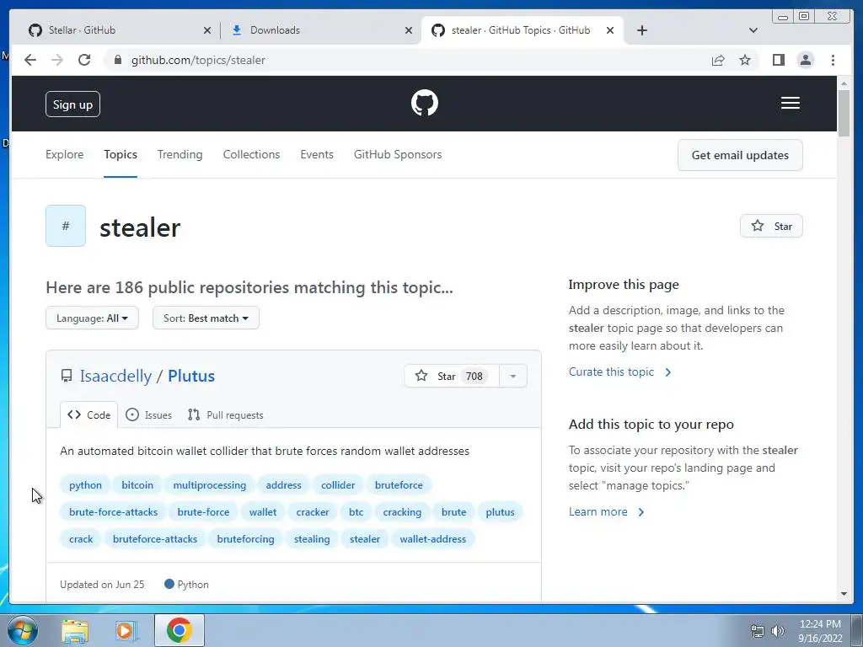Click the repository icon beside Isaacdelly
The width and height of the screenshot is (863, 647).
(x=67, y=376)
